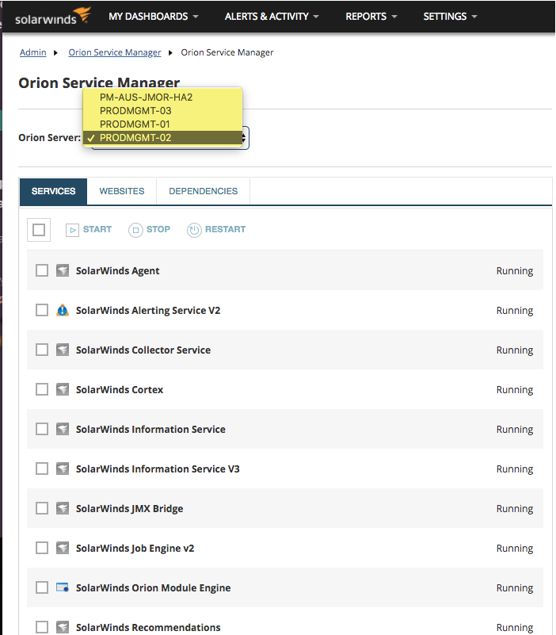Click Running status of JMX Bridge
Viewport: 556px width, 635px height.
coord(515,509)
